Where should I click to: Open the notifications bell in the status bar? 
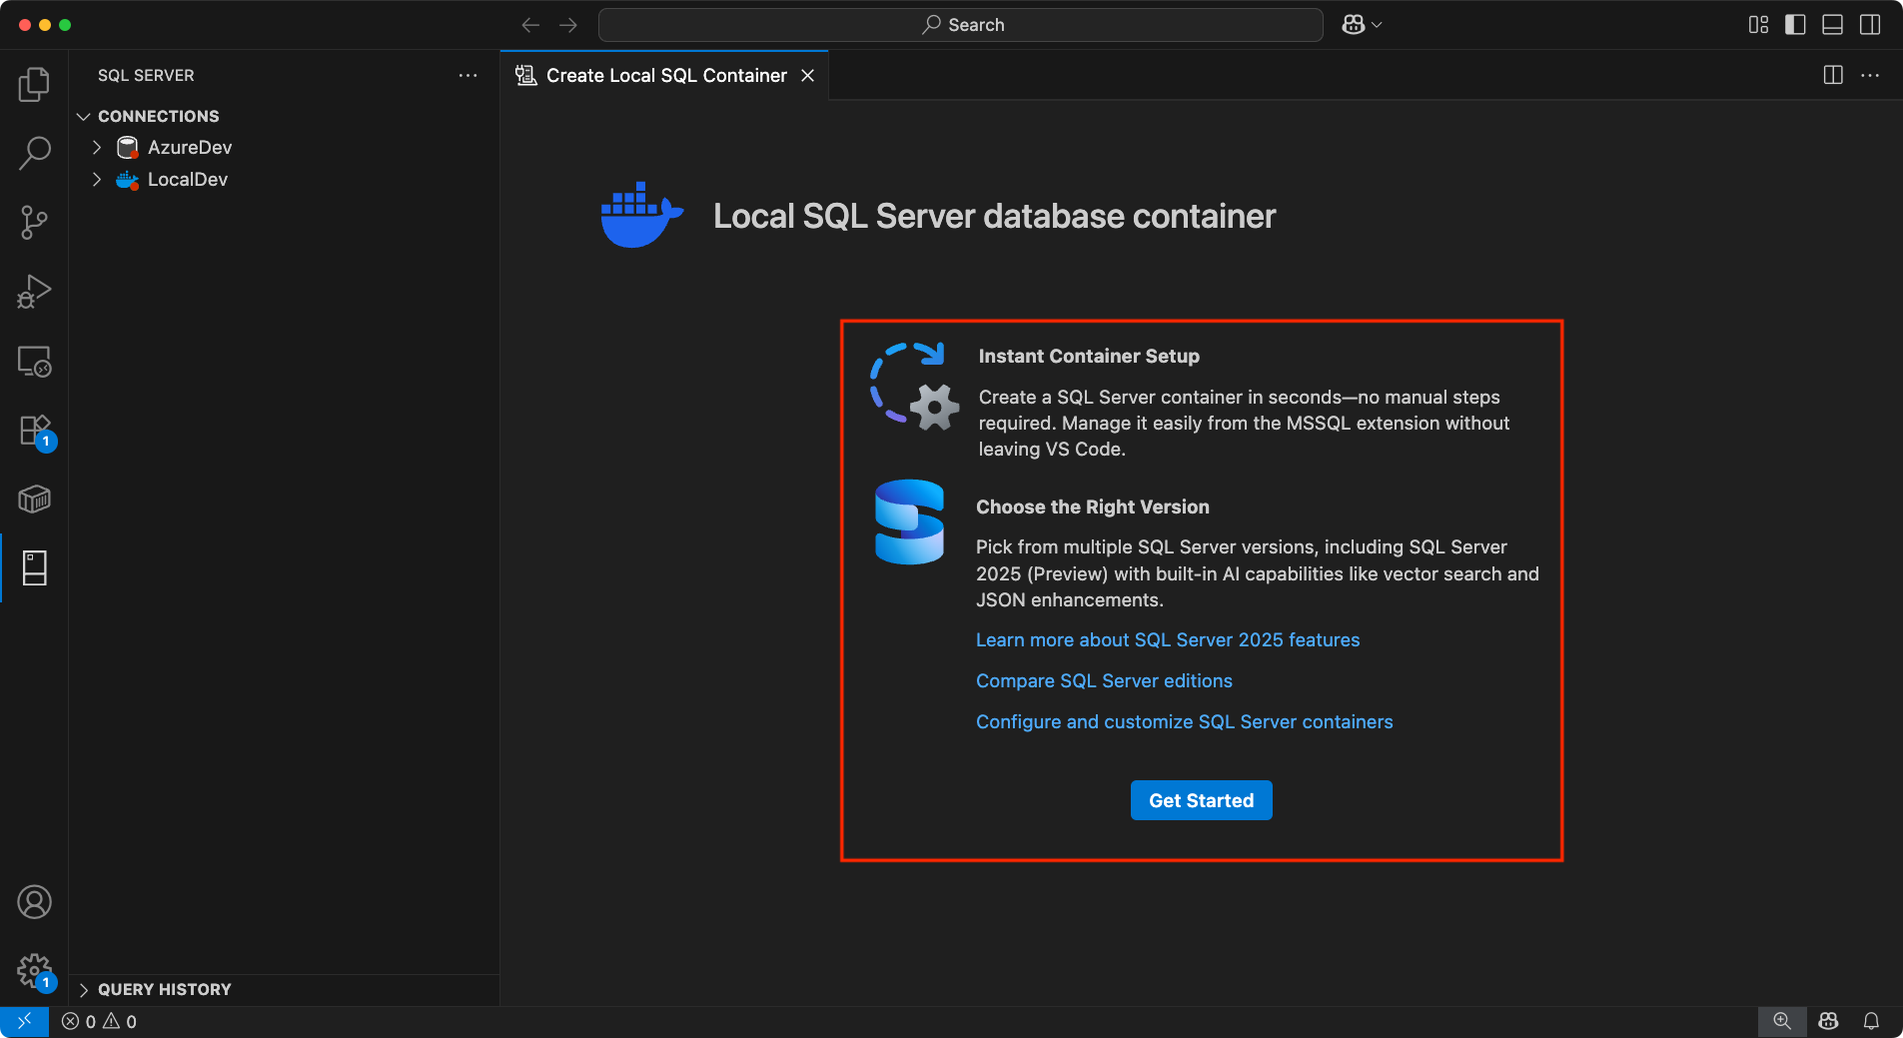point(1871,1021)
